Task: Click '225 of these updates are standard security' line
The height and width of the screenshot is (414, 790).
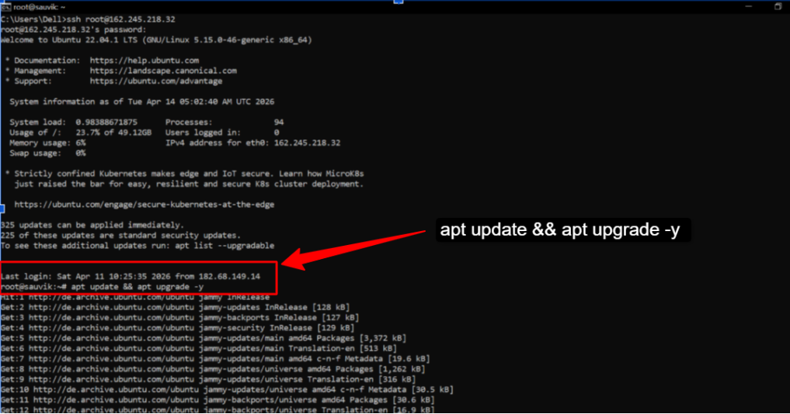Action: (121, 236)
